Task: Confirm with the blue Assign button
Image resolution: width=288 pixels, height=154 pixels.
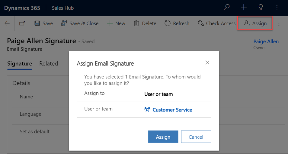Action: point(163,137)
